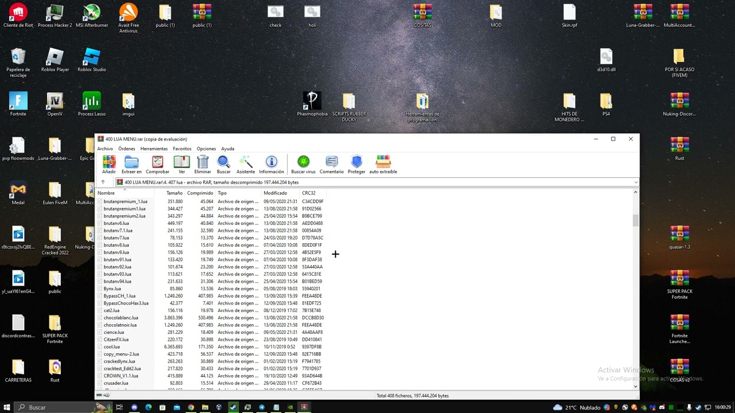Screen dimensions: 735x413
Task: Sort files by the Comprimido column header
Action: tap(200, 193)
